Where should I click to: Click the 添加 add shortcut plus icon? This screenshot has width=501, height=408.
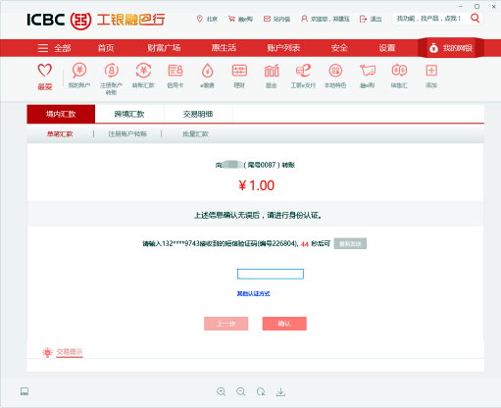click(431, 71)
